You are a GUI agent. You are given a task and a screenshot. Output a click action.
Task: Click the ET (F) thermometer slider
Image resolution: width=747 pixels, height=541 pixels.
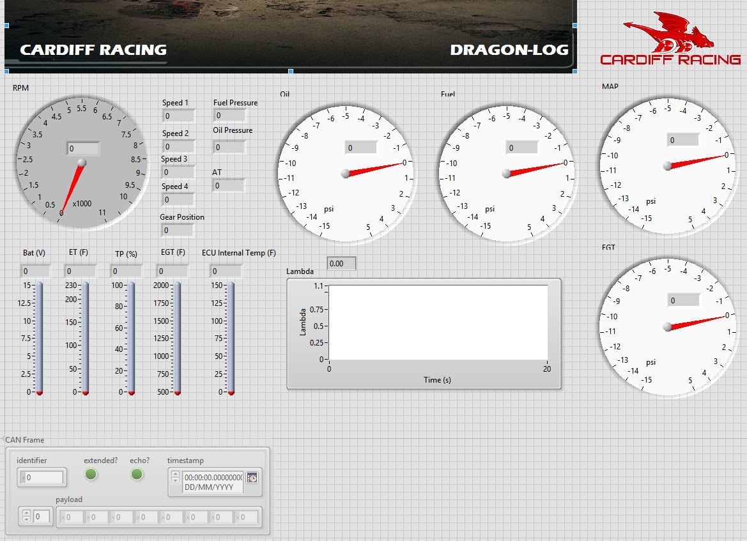[85, 339]
